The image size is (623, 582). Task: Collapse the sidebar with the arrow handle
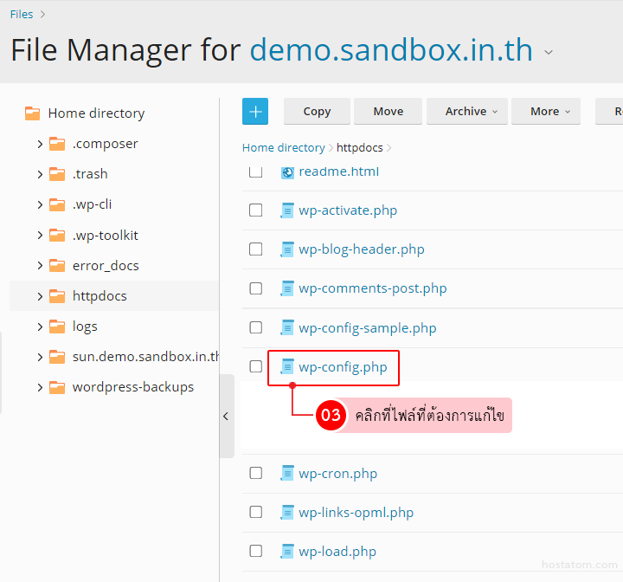point(226,417)
